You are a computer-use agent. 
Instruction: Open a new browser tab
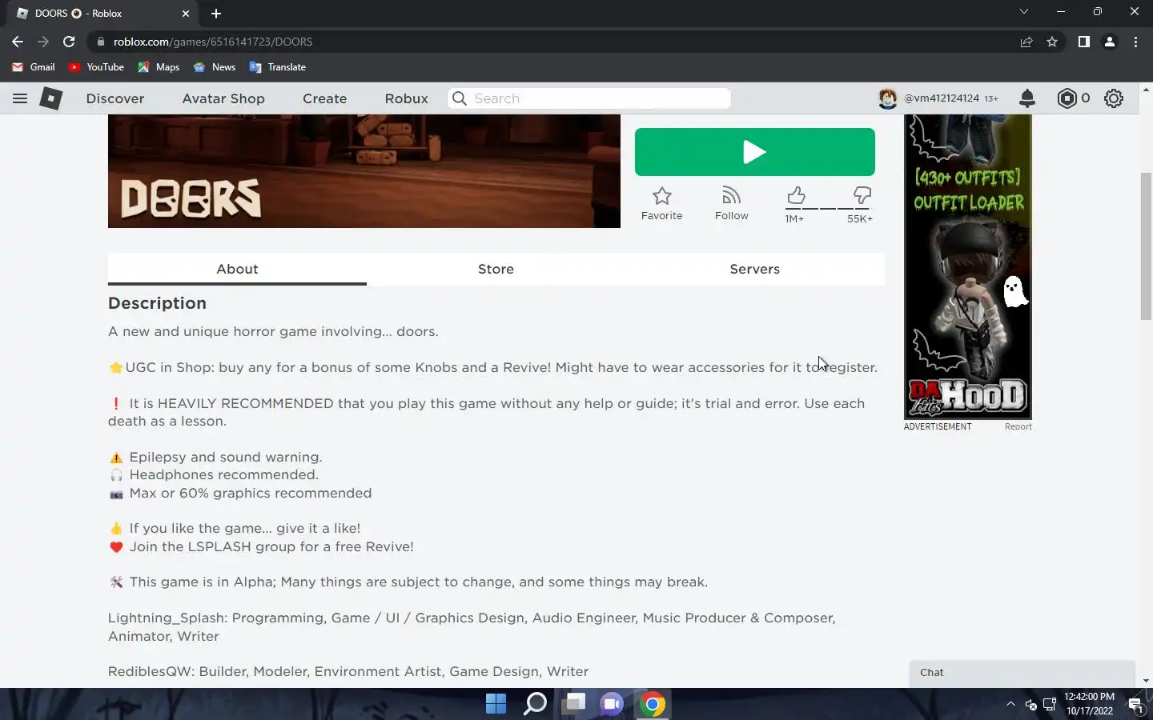[x=216, y=14]
